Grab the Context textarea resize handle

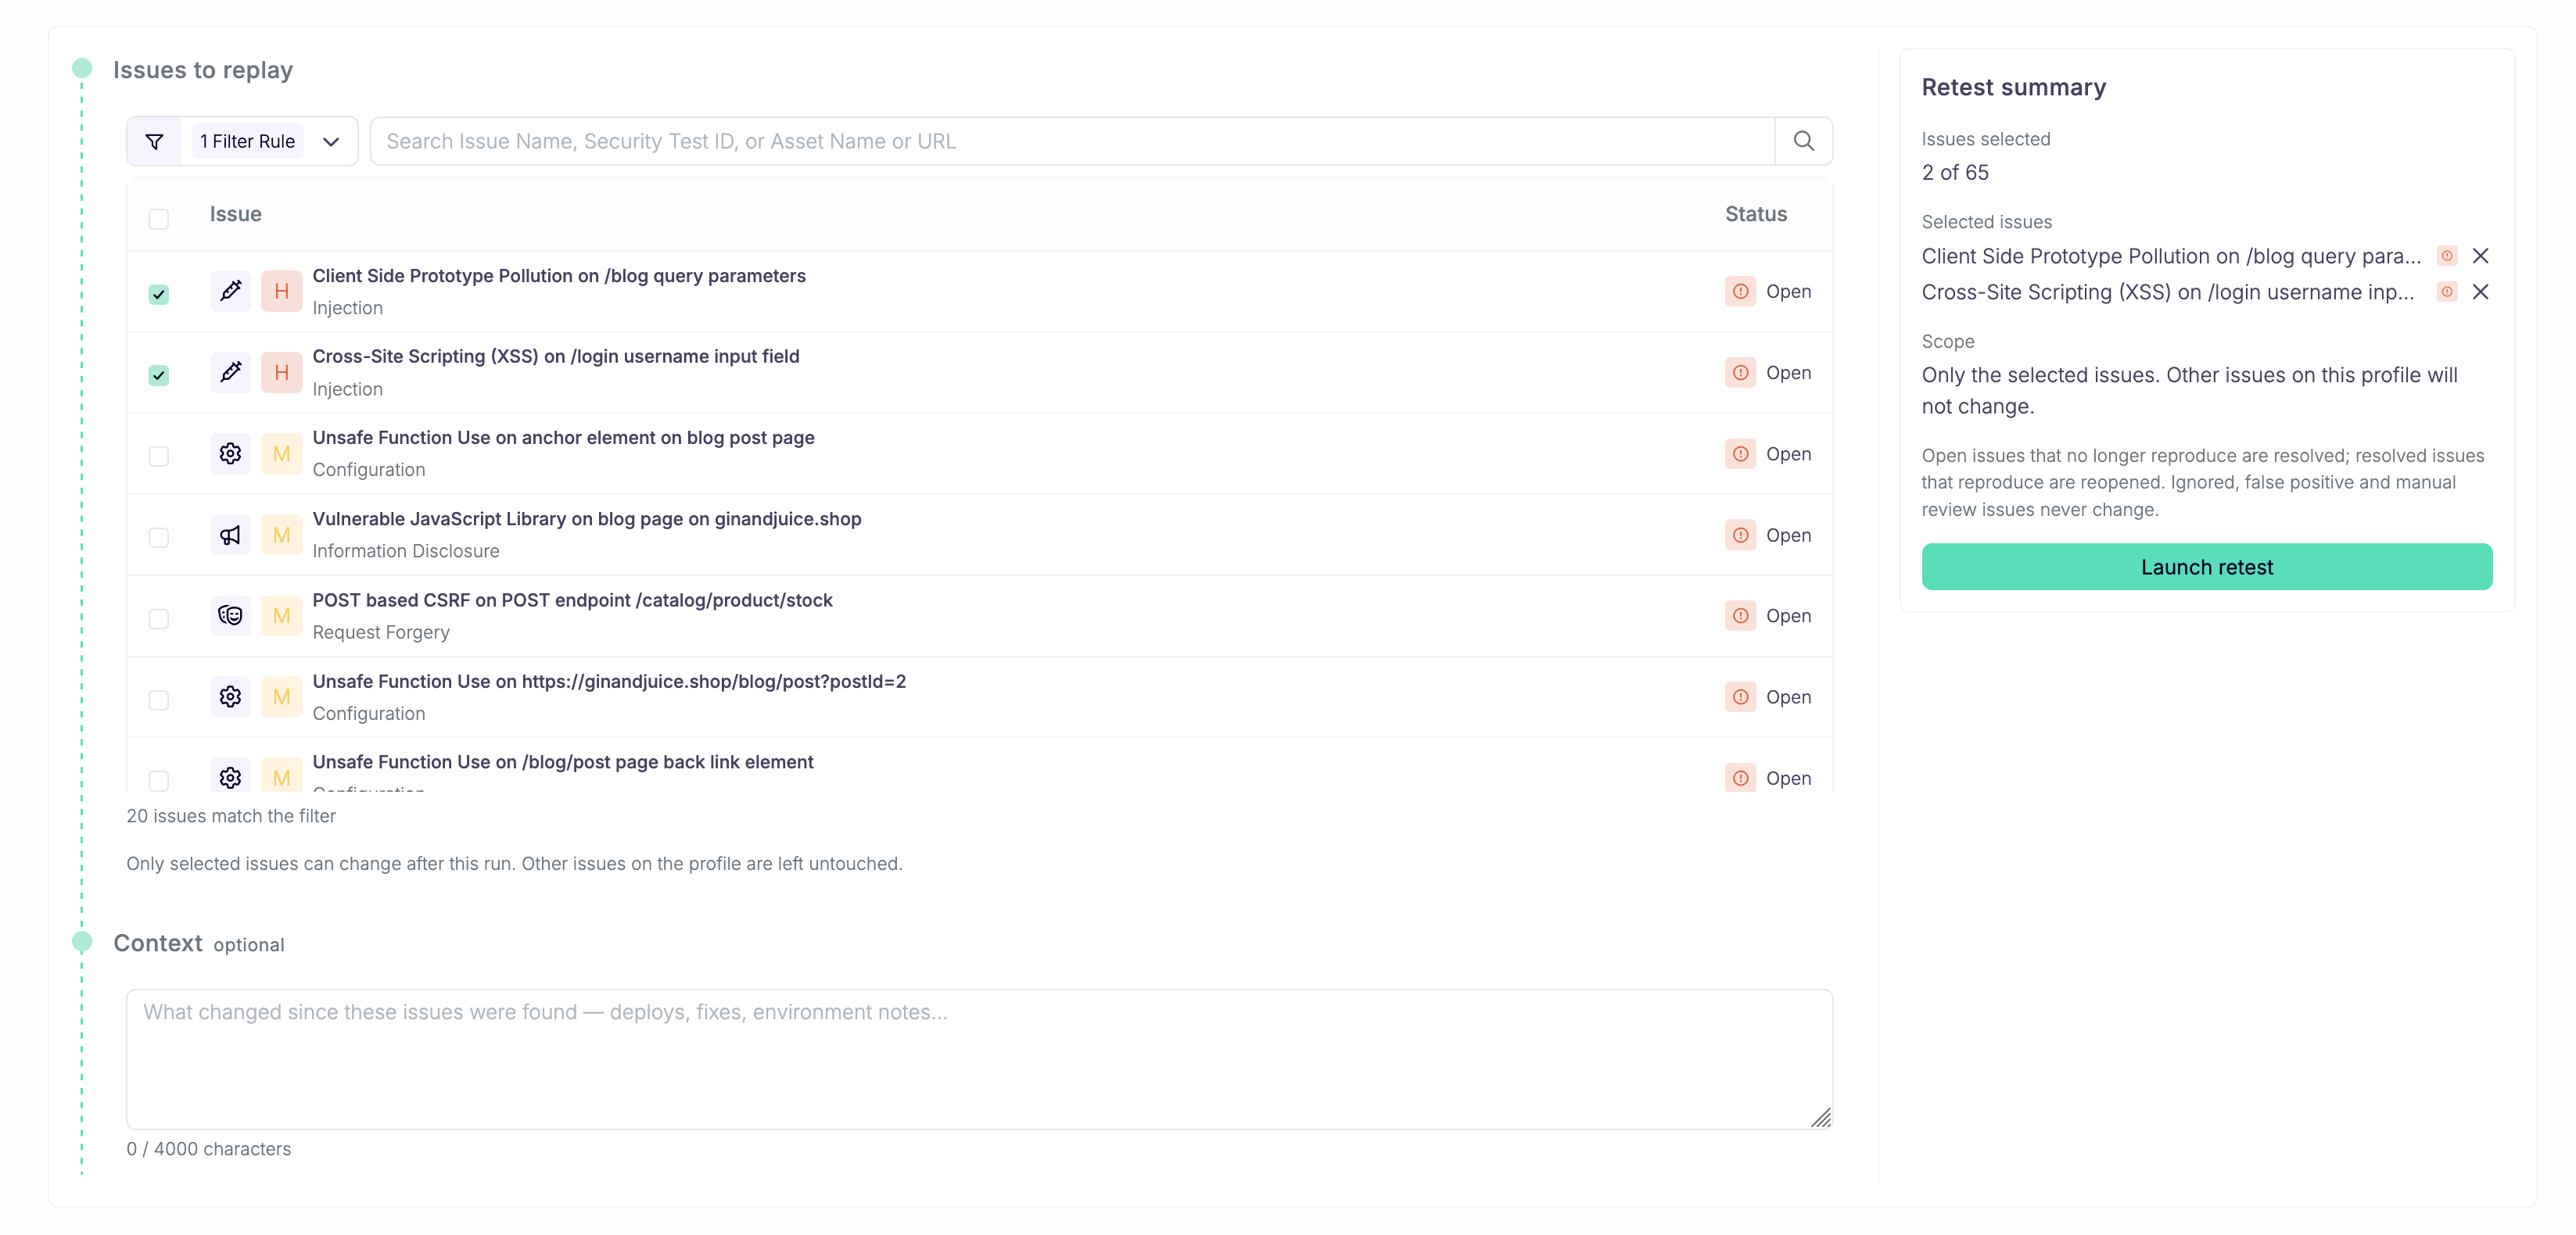click(1820, 1117)
